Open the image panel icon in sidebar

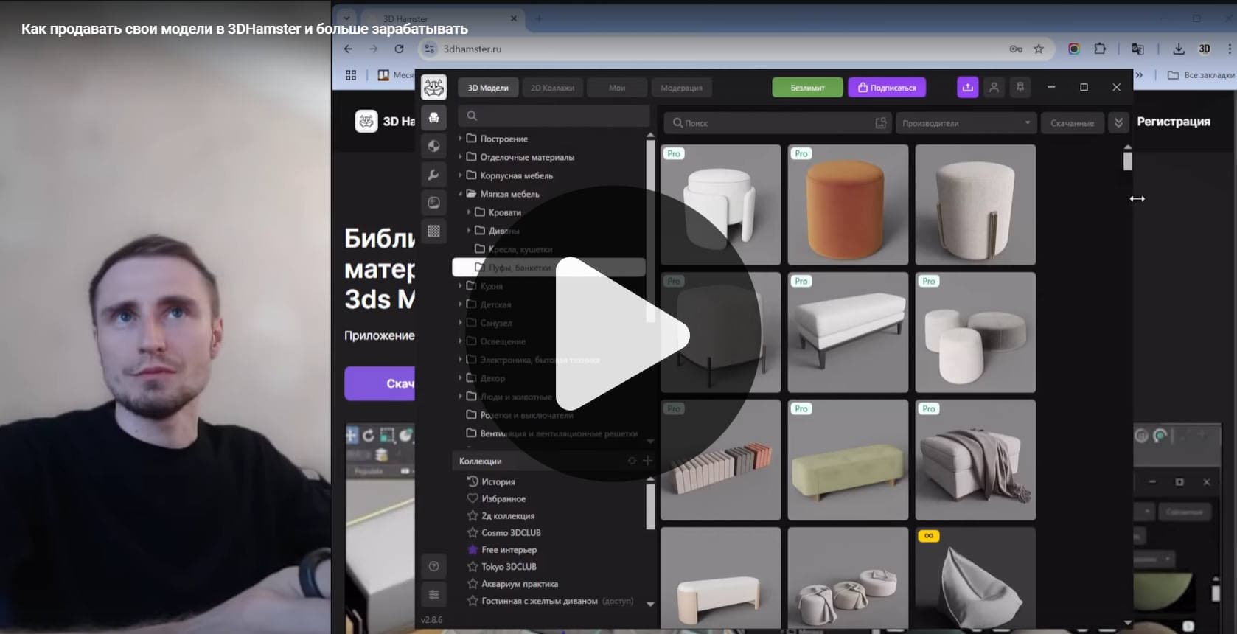[x=433, y=203]
